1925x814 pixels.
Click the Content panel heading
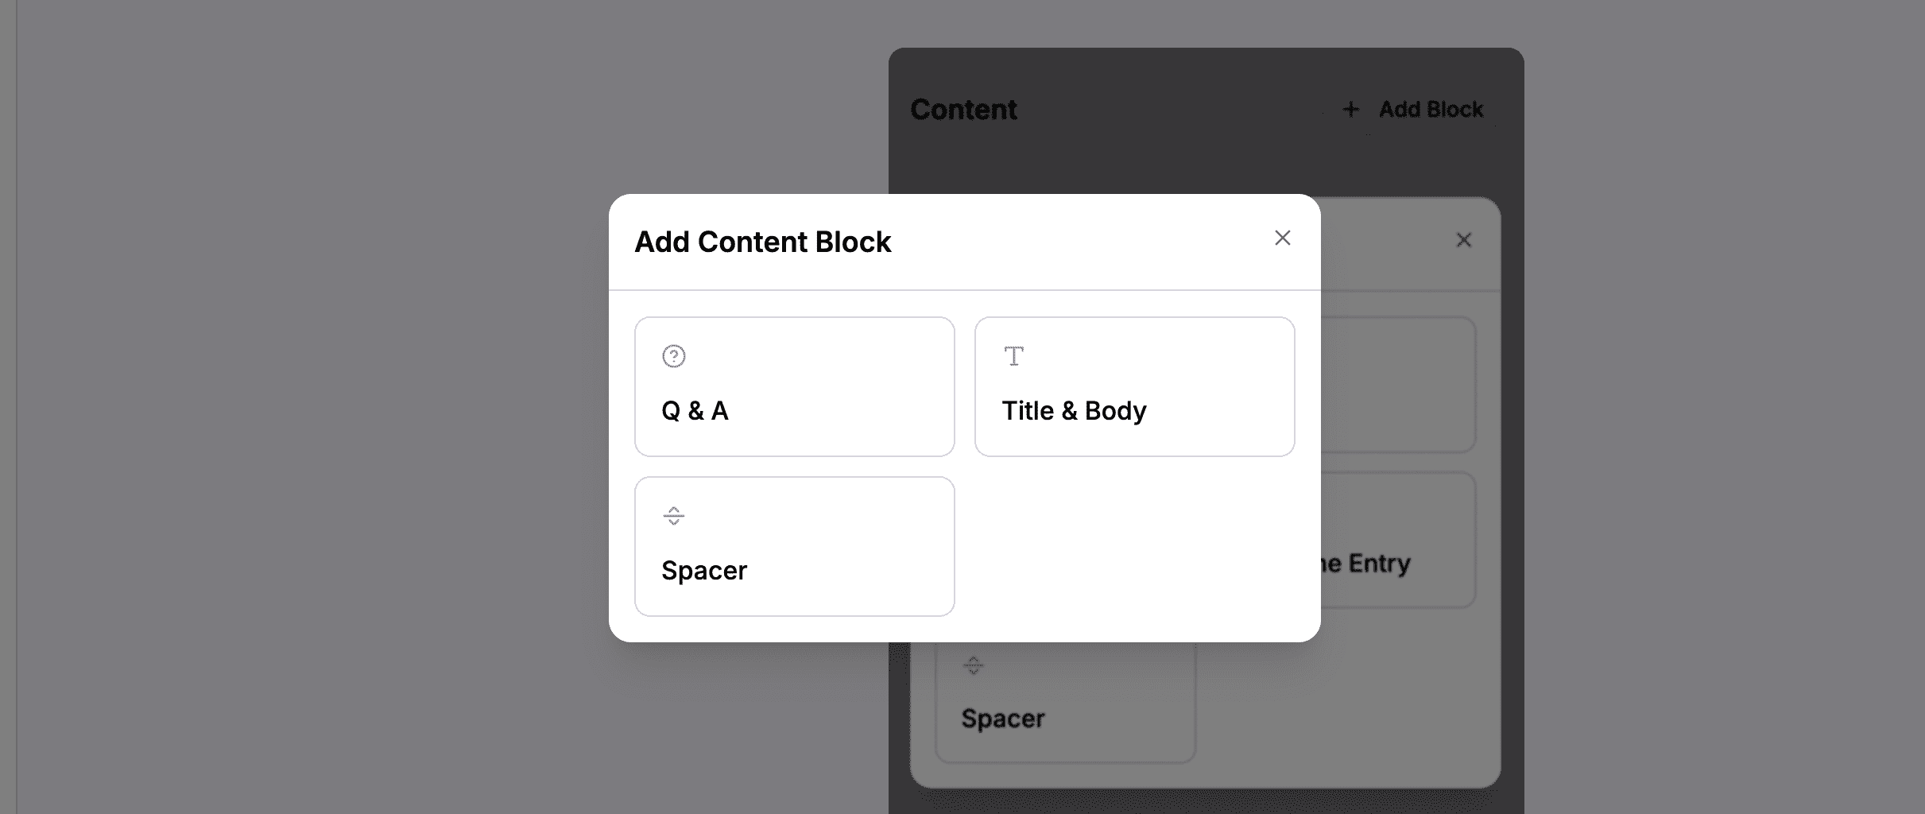pyautogui.click(x=964, y=109)
